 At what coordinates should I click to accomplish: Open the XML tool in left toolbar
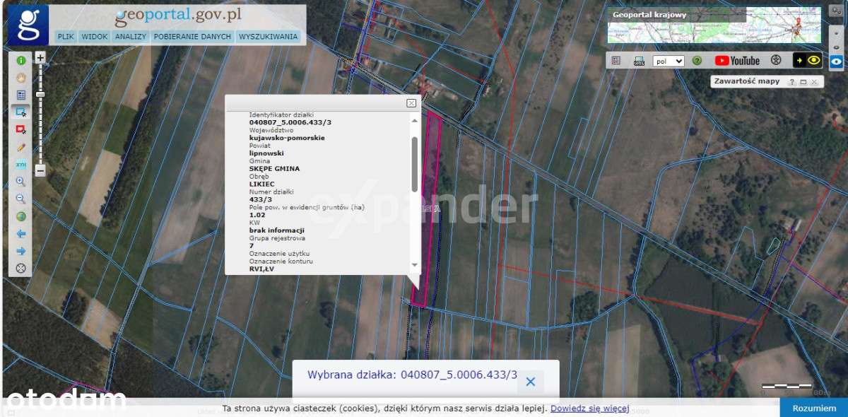(x=20, y=164)
